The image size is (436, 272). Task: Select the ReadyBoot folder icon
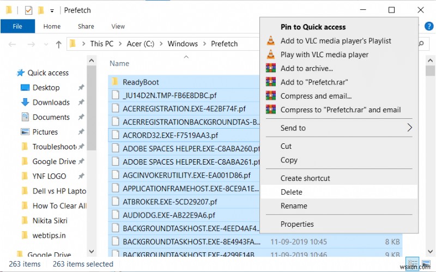coord(115,82)
